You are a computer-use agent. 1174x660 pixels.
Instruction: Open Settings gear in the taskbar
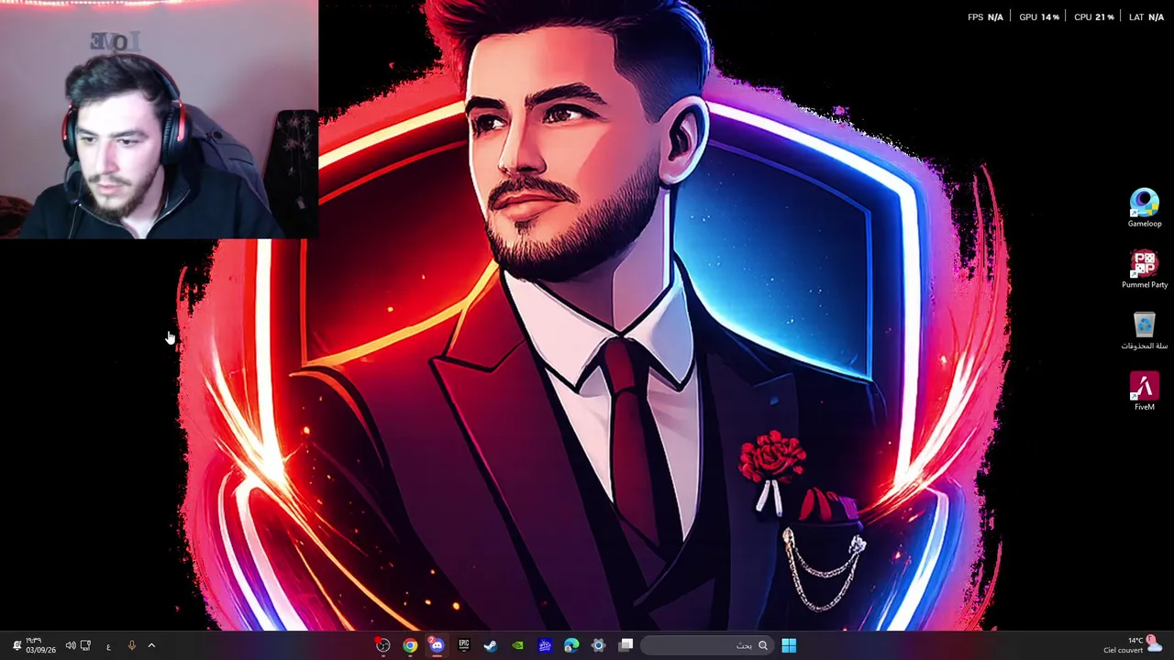(599, 645)
